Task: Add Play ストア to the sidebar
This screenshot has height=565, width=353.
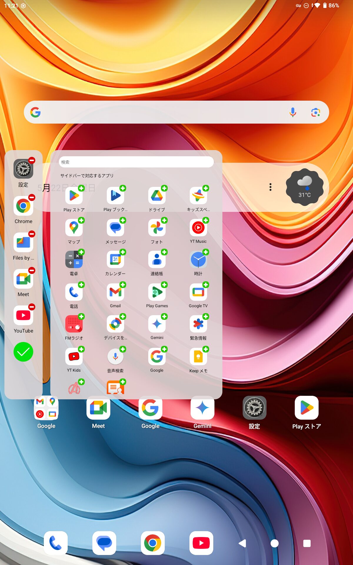Action: coord(81,188)
